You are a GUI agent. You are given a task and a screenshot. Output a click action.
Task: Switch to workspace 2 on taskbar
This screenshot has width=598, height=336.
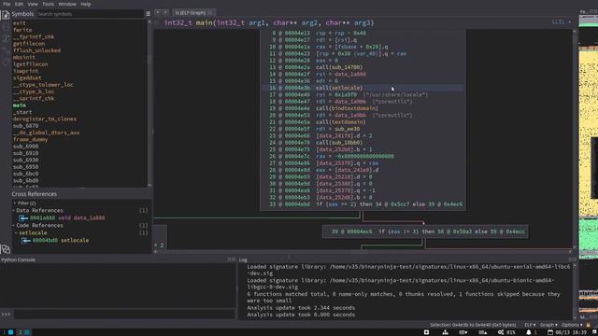click(x=24, y=332)
